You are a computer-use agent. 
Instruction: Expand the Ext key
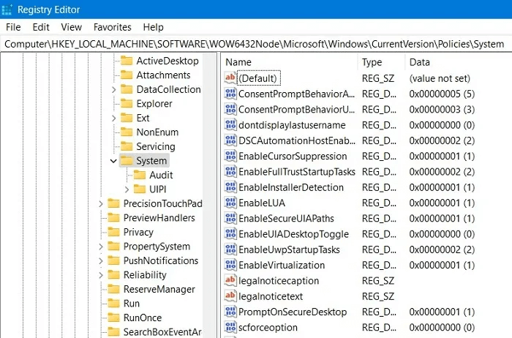[x=113, y=118]
